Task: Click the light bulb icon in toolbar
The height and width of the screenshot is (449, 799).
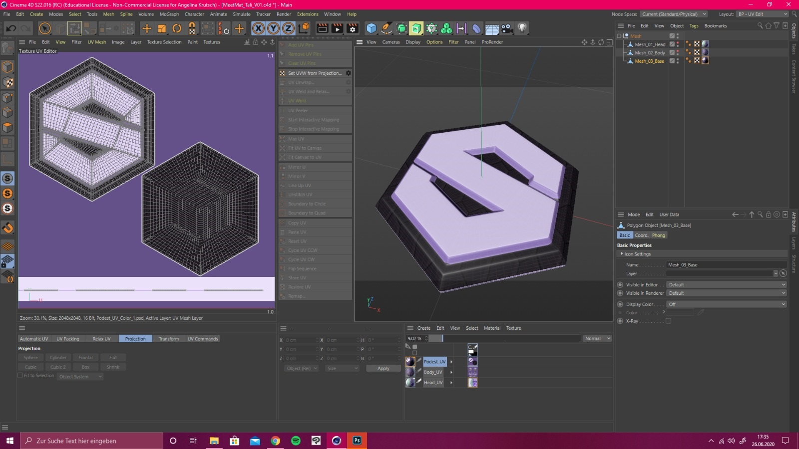Action: pyautogui.click(x=522, y=28)
